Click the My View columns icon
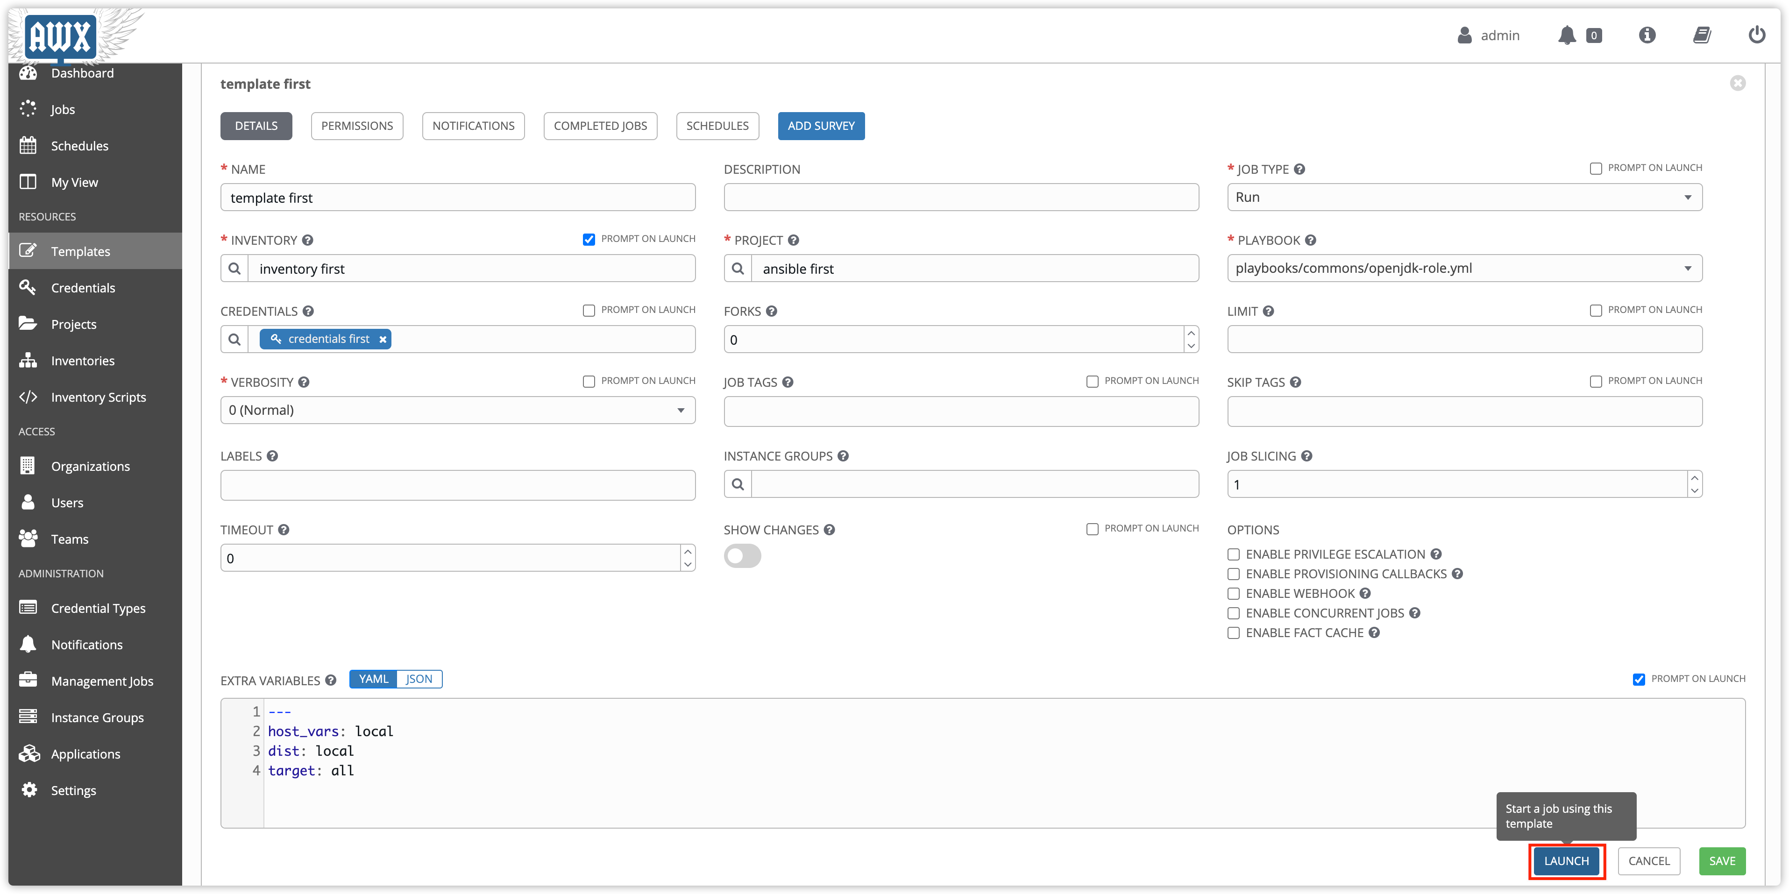1789x894 pixels. (28, 182)
